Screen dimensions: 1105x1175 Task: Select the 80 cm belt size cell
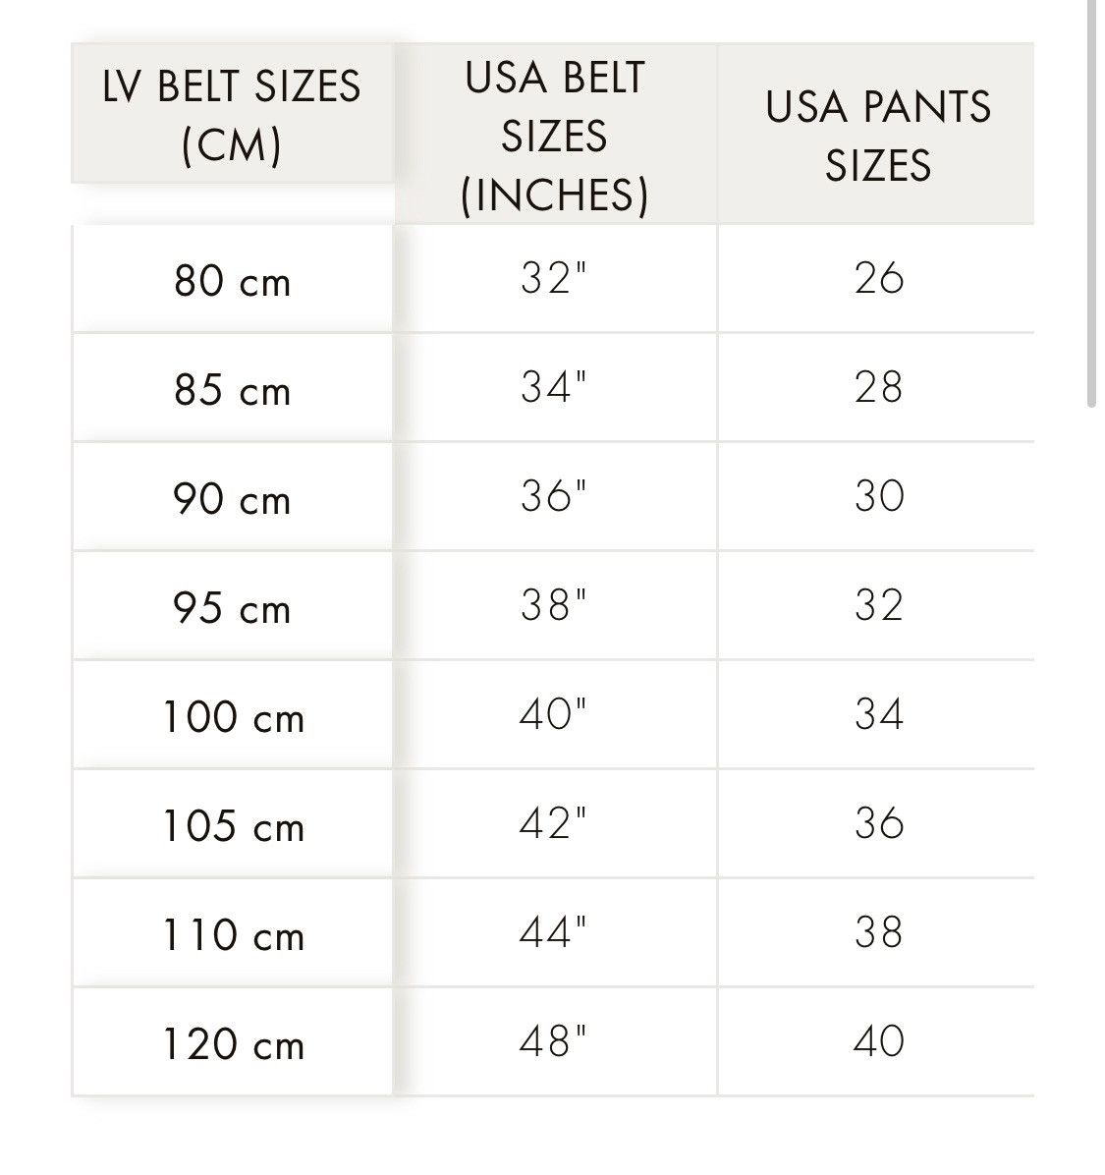pyautogui.click(x=232, y=279)
